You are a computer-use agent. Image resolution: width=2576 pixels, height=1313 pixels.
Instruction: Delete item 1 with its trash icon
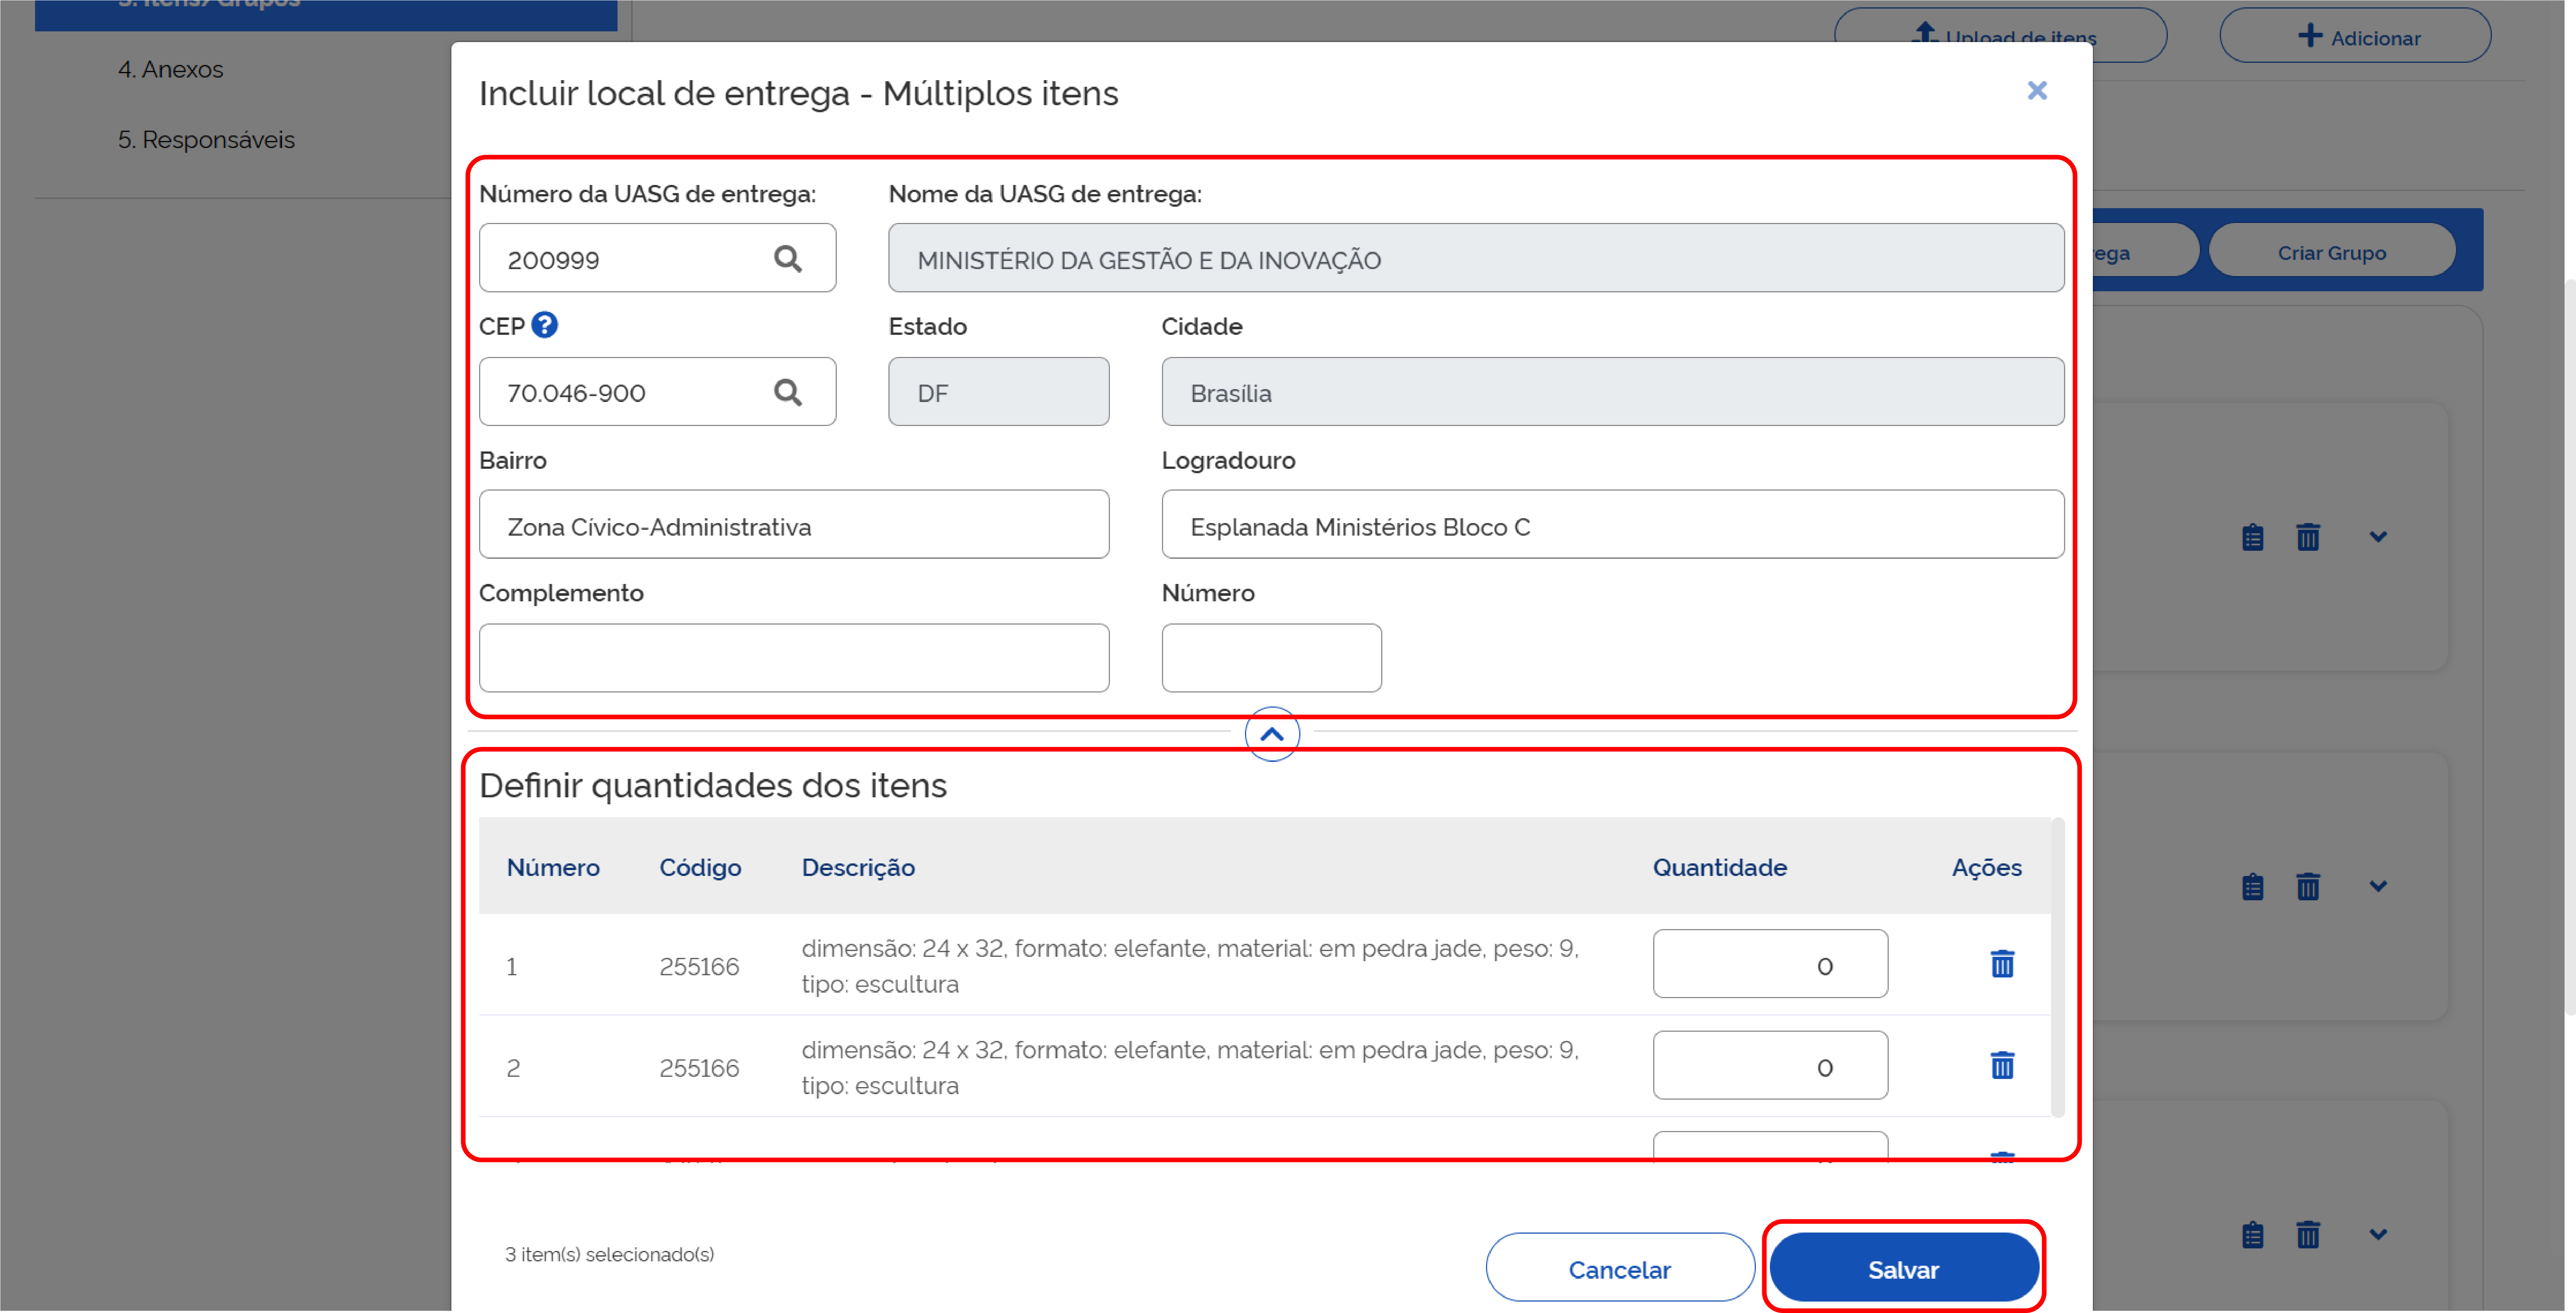click(2002, 964)
